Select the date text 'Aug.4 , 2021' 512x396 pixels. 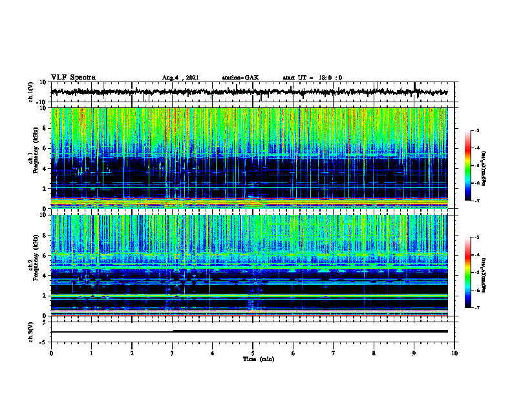[x=180, y=78]
